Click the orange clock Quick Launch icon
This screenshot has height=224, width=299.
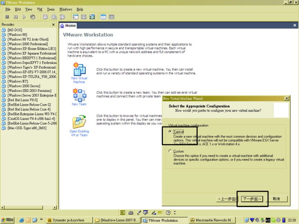pyautogui.click(x=28, y=220)
